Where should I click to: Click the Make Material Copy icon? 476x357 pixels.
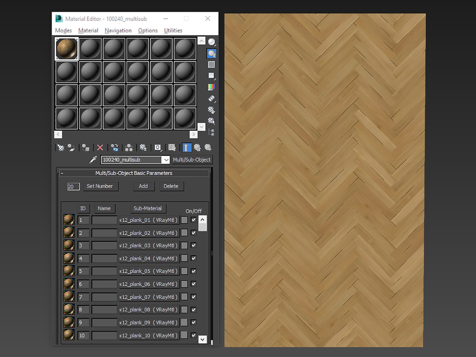pyautogui.click(x=114, y=147)
